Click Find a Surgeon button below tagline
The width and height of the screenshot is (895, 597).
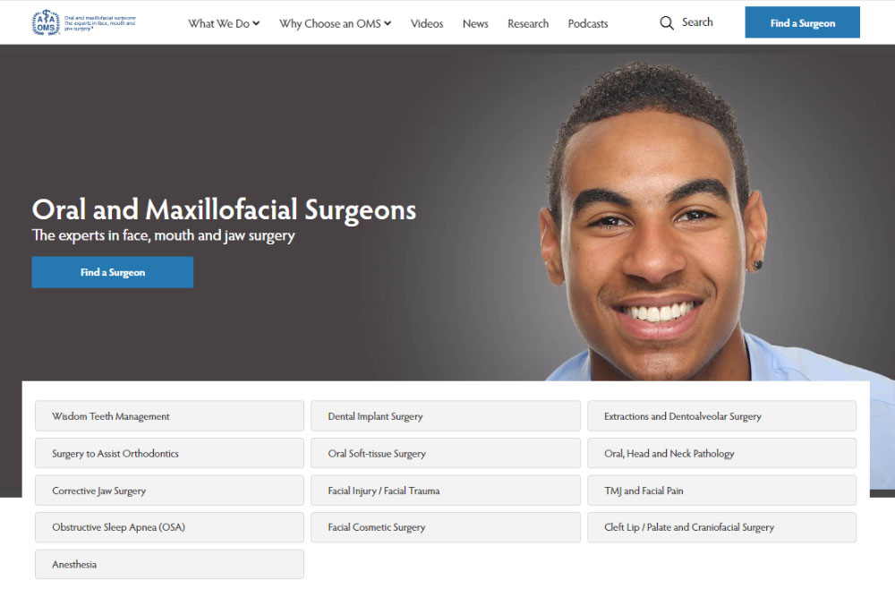pyautogui.click(x=113, y=272)
